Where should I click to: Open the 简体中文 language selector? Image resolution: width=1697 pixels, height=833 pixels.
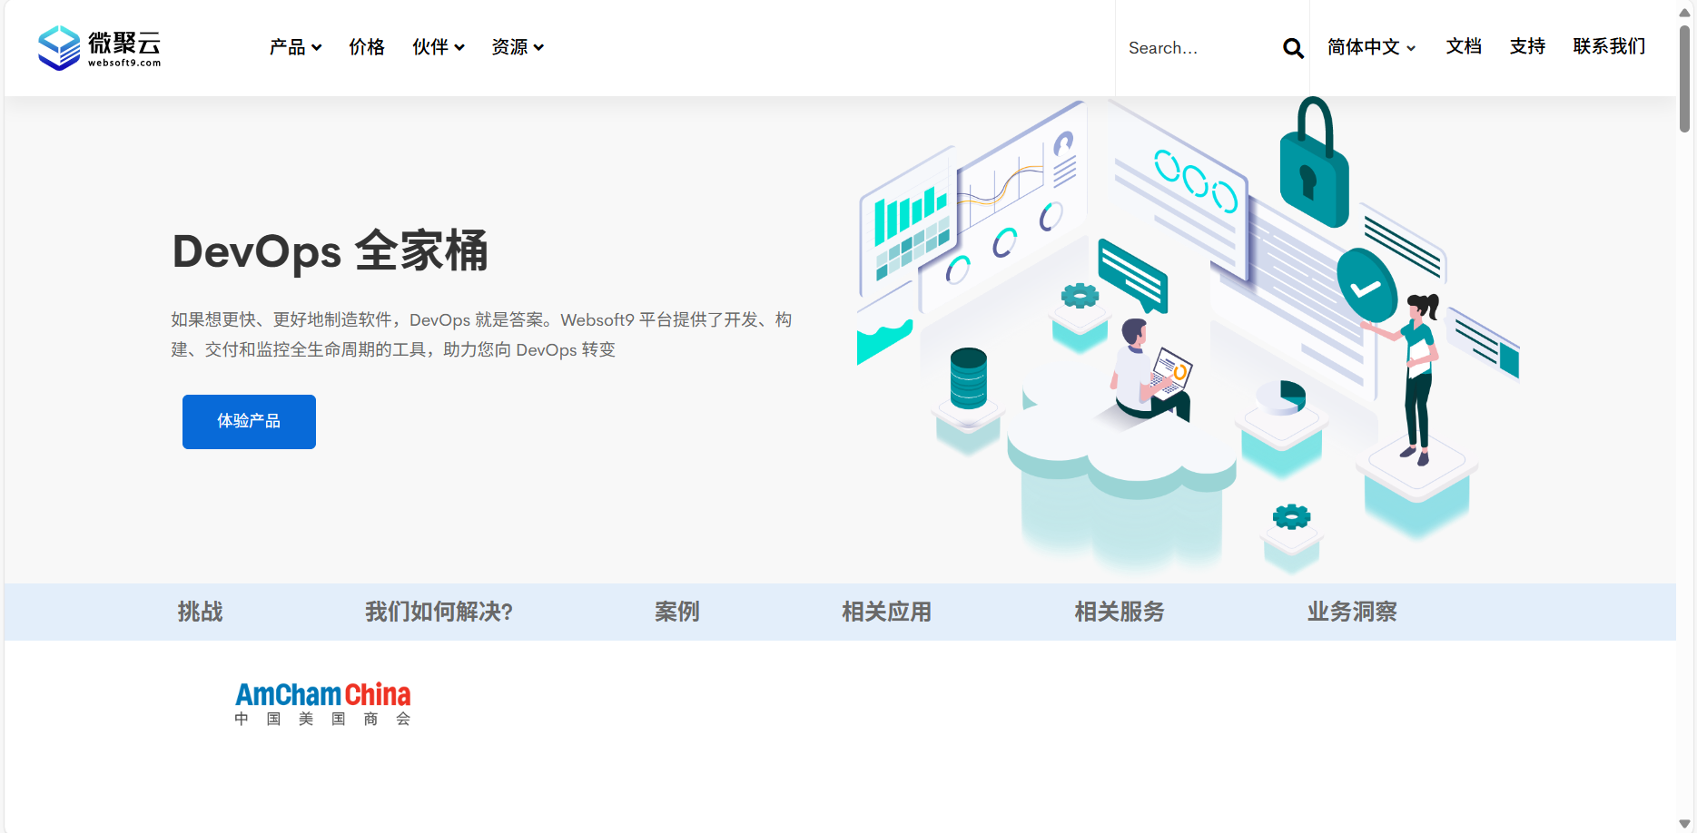tap(1369, 47)
